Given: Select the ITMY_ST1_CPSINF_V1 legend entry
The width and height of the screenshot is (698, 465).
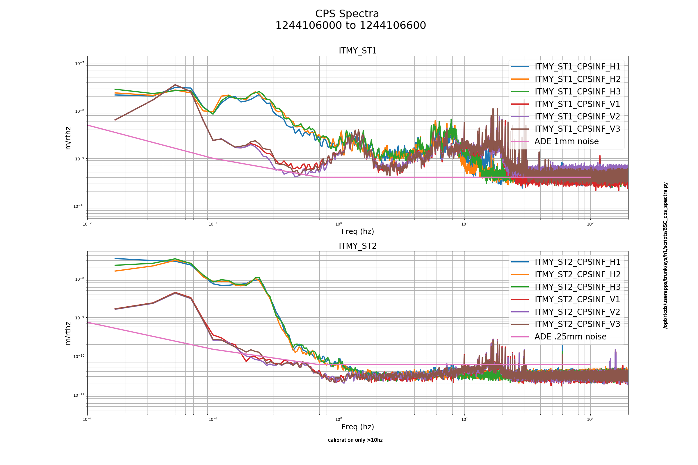Looking at the screenshot, I should click(x=566, y=104).
